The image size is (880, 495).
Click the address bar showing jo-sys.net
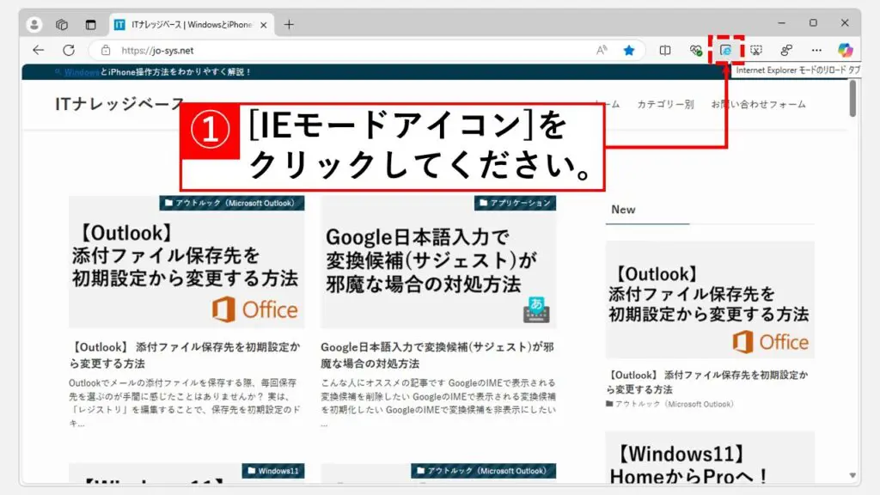pyautogui.click(x=344, y=50)
